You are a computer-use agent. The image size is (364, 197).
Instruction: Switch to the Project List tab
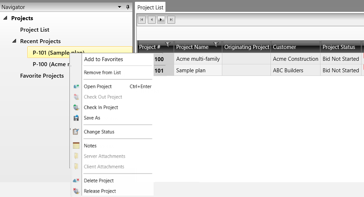(x=150, y=8)
